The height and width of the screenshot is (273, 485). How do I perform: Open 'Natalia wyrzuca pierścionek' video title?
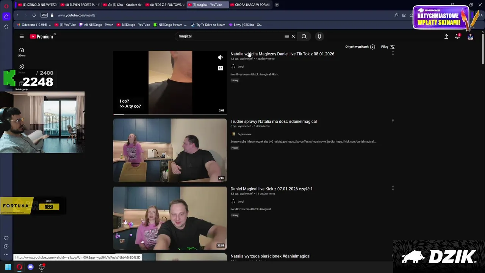270,256
